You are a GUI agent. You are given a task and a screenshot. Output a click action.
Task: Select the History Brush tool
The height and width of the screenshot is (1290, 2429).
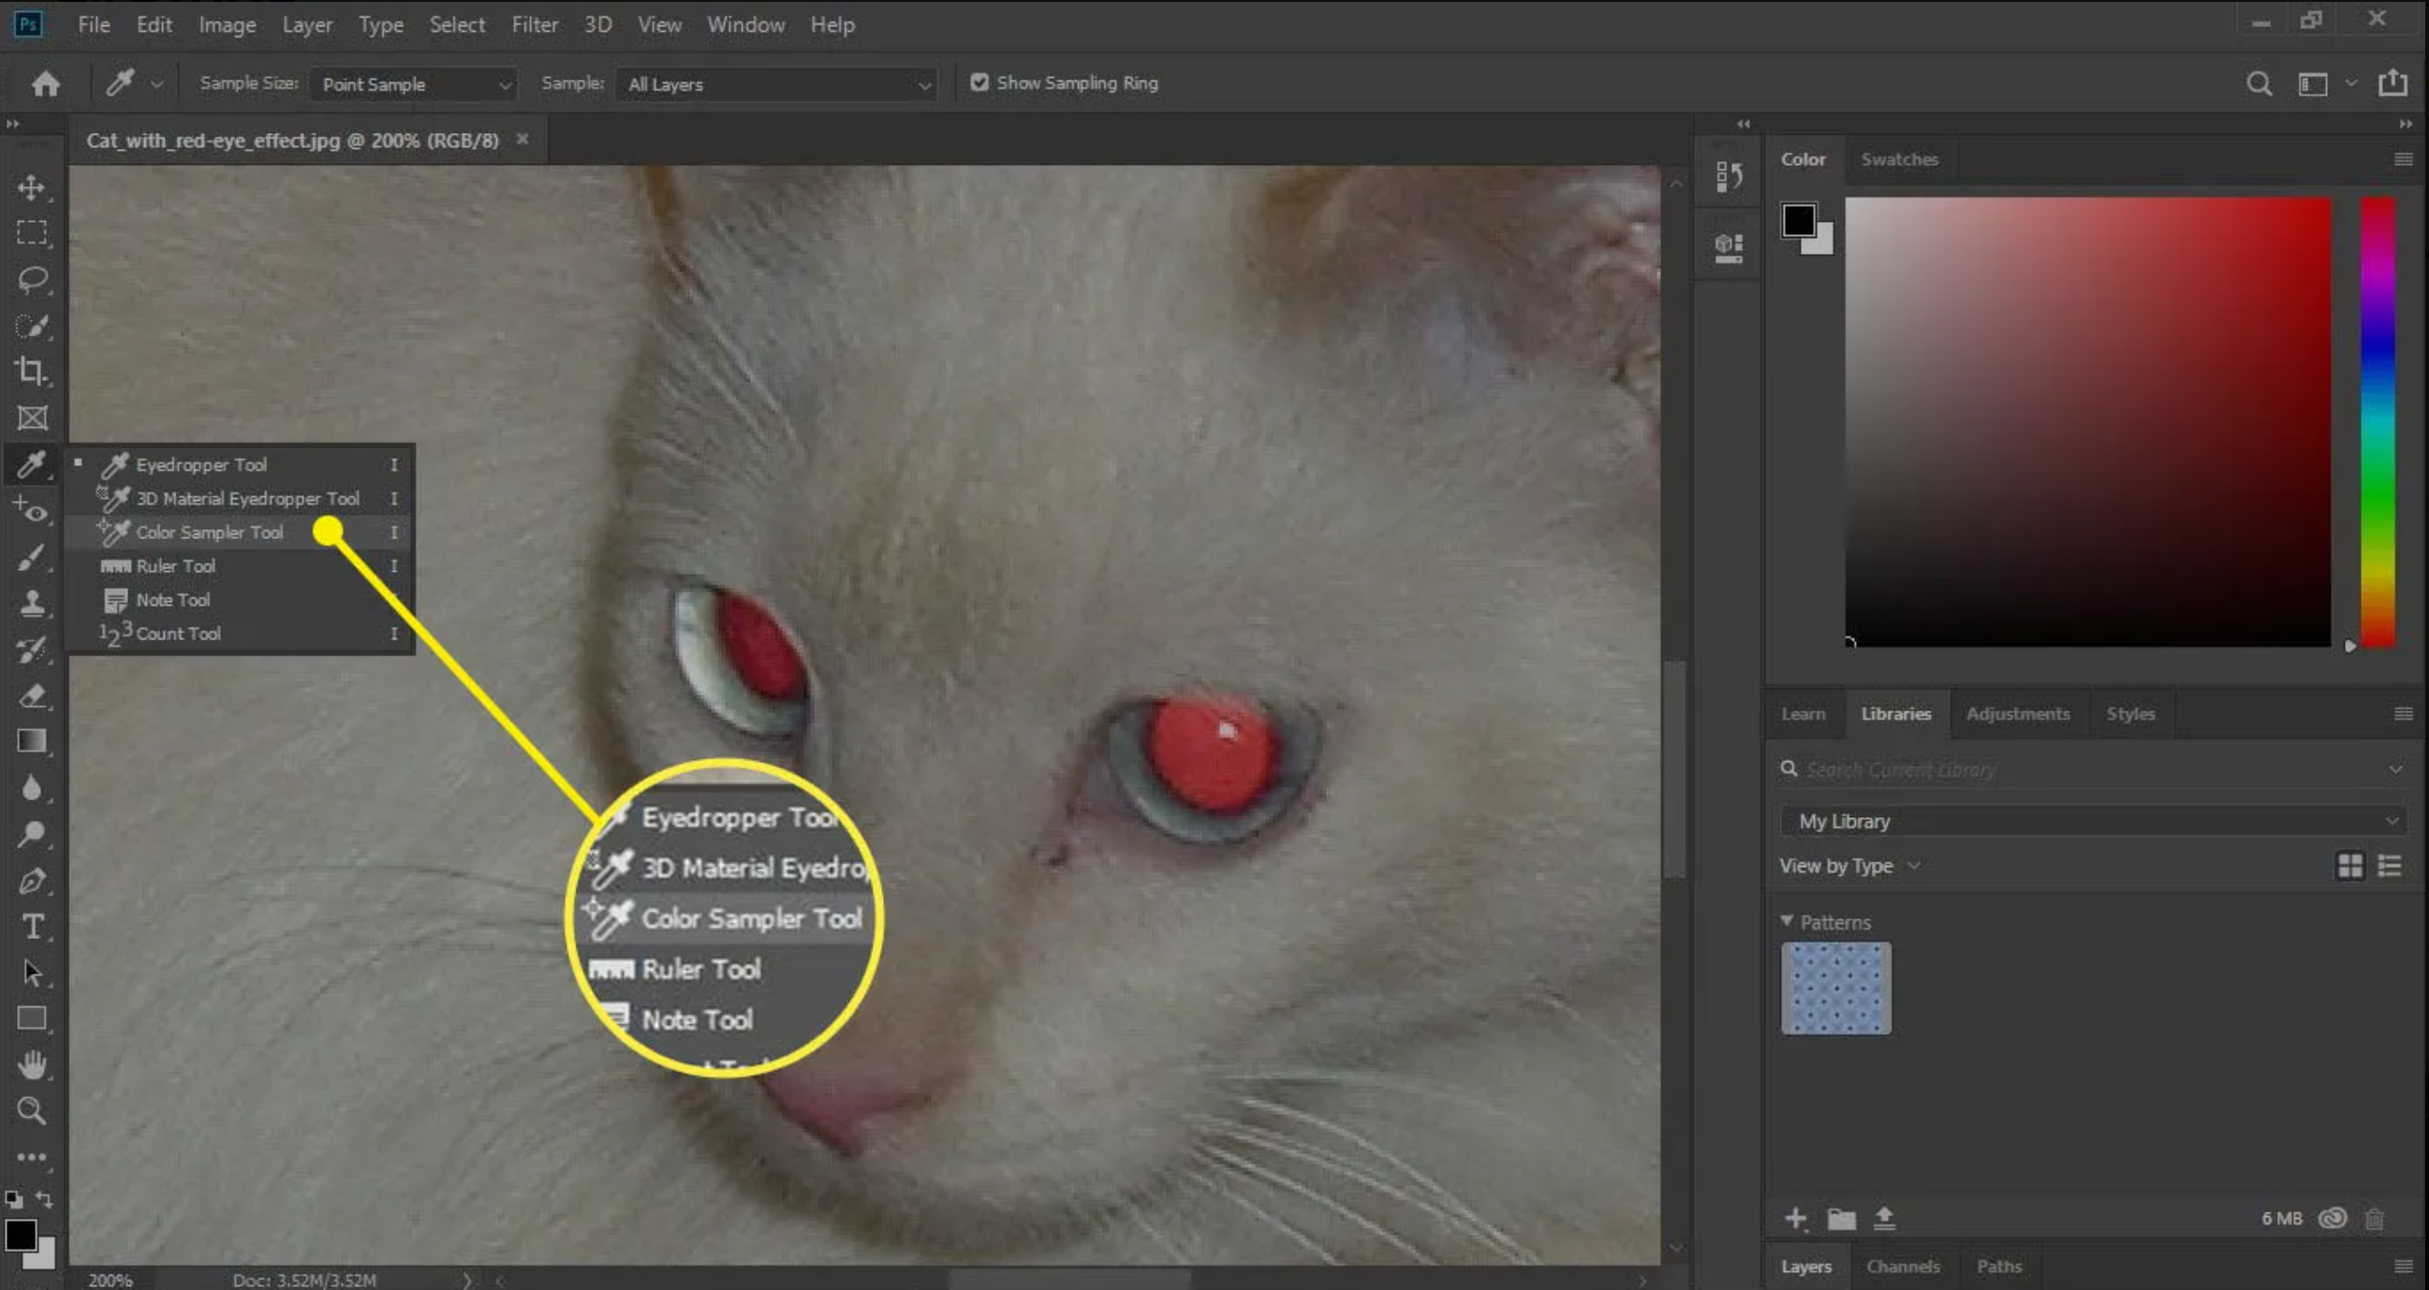(x=31, y=649)
